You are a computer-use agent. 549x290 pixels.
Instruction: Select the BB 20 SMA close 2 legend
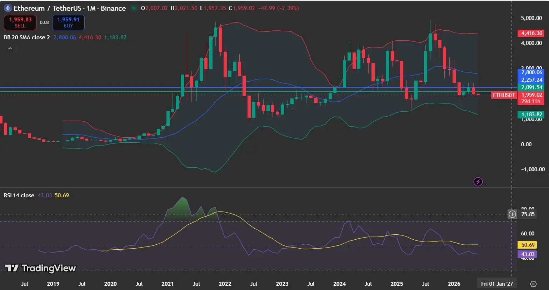[27, 37]
